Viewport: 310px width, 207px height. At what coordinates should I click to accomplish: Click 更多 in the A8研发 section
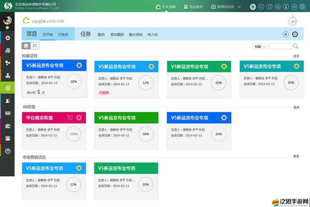click(296, 107)
